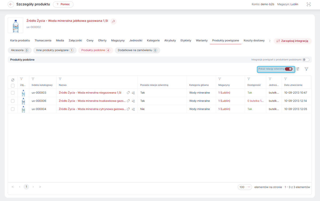Open Woda mineralna cytrynowa product link
The width and height of the screenshot is (320, 201).
(x=92, y=109)
